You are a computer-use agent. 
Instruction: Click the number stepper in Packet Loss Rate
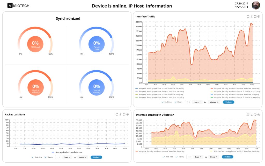pyautogui.click(x=58, y=157)
